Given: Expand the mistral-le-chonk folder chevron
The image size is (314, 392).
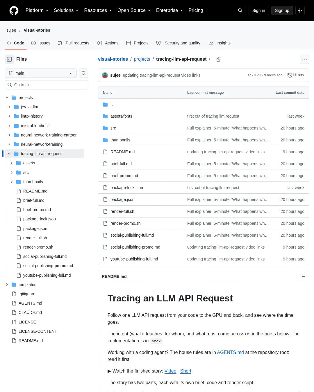Looking at the screenshot, I should click(9, 126).
